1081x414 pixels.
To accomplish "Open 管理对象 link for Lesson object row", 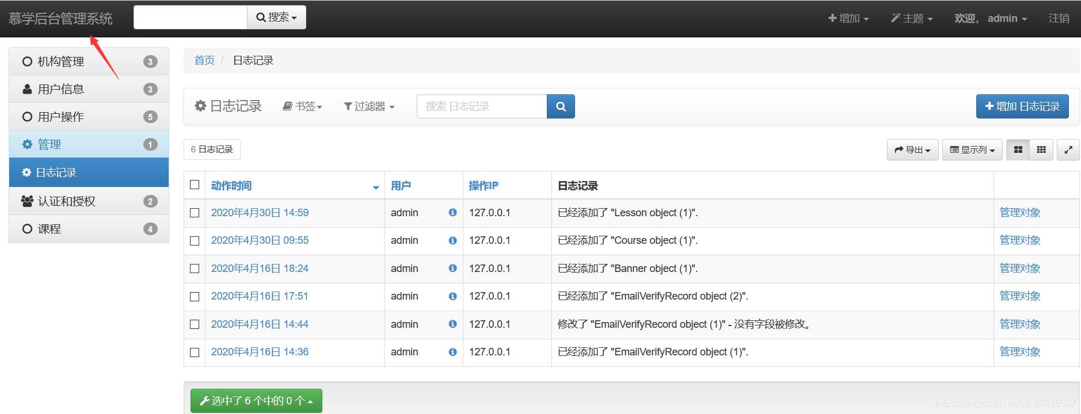I will 1019,213.
